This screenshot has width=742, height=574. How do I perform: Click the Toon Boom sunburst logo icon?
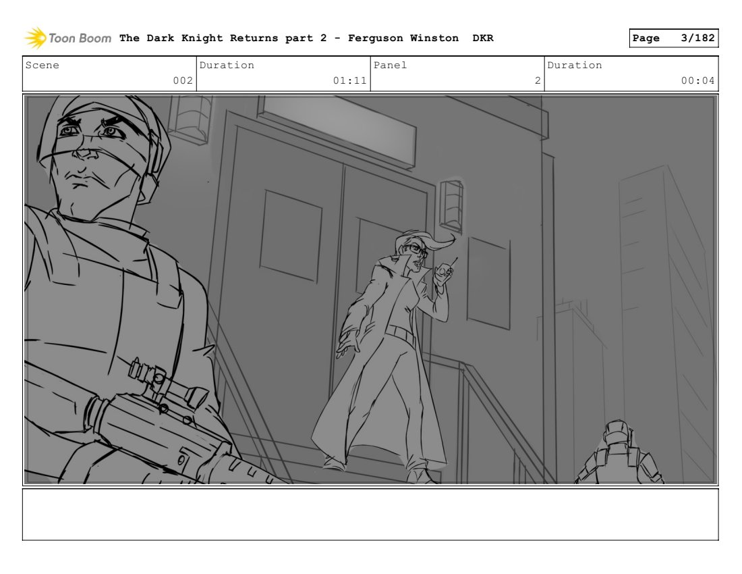(36, 38)
